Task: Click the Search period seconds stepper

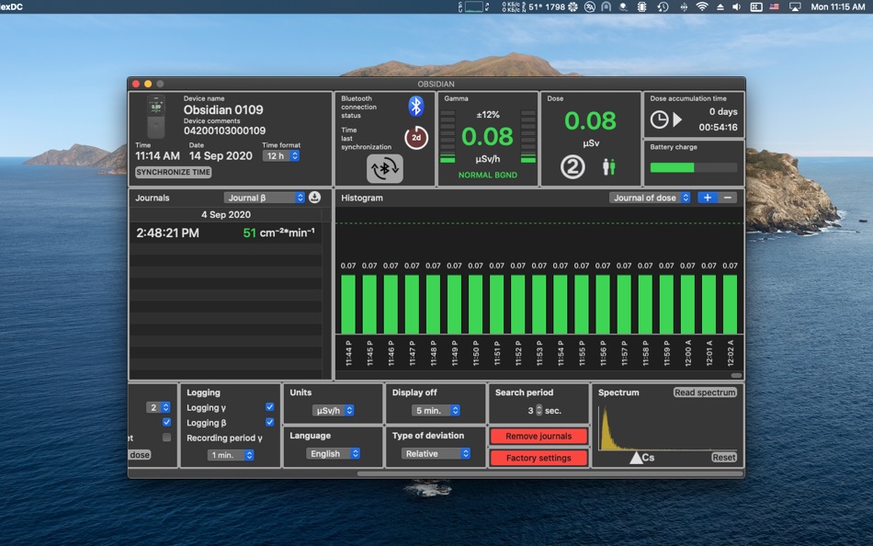Action: tap(539, 411)
